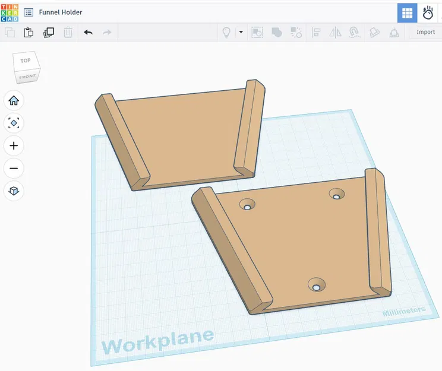Click the Duplicate and repeat icon
Screen dimensions: 442x371
[x=49, y=33]
